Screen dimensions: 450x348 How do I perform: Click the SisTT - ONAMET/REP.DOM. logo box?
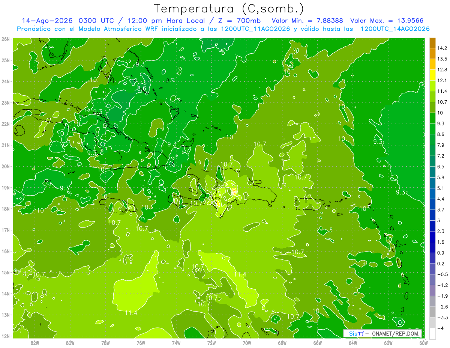[382, 333]
